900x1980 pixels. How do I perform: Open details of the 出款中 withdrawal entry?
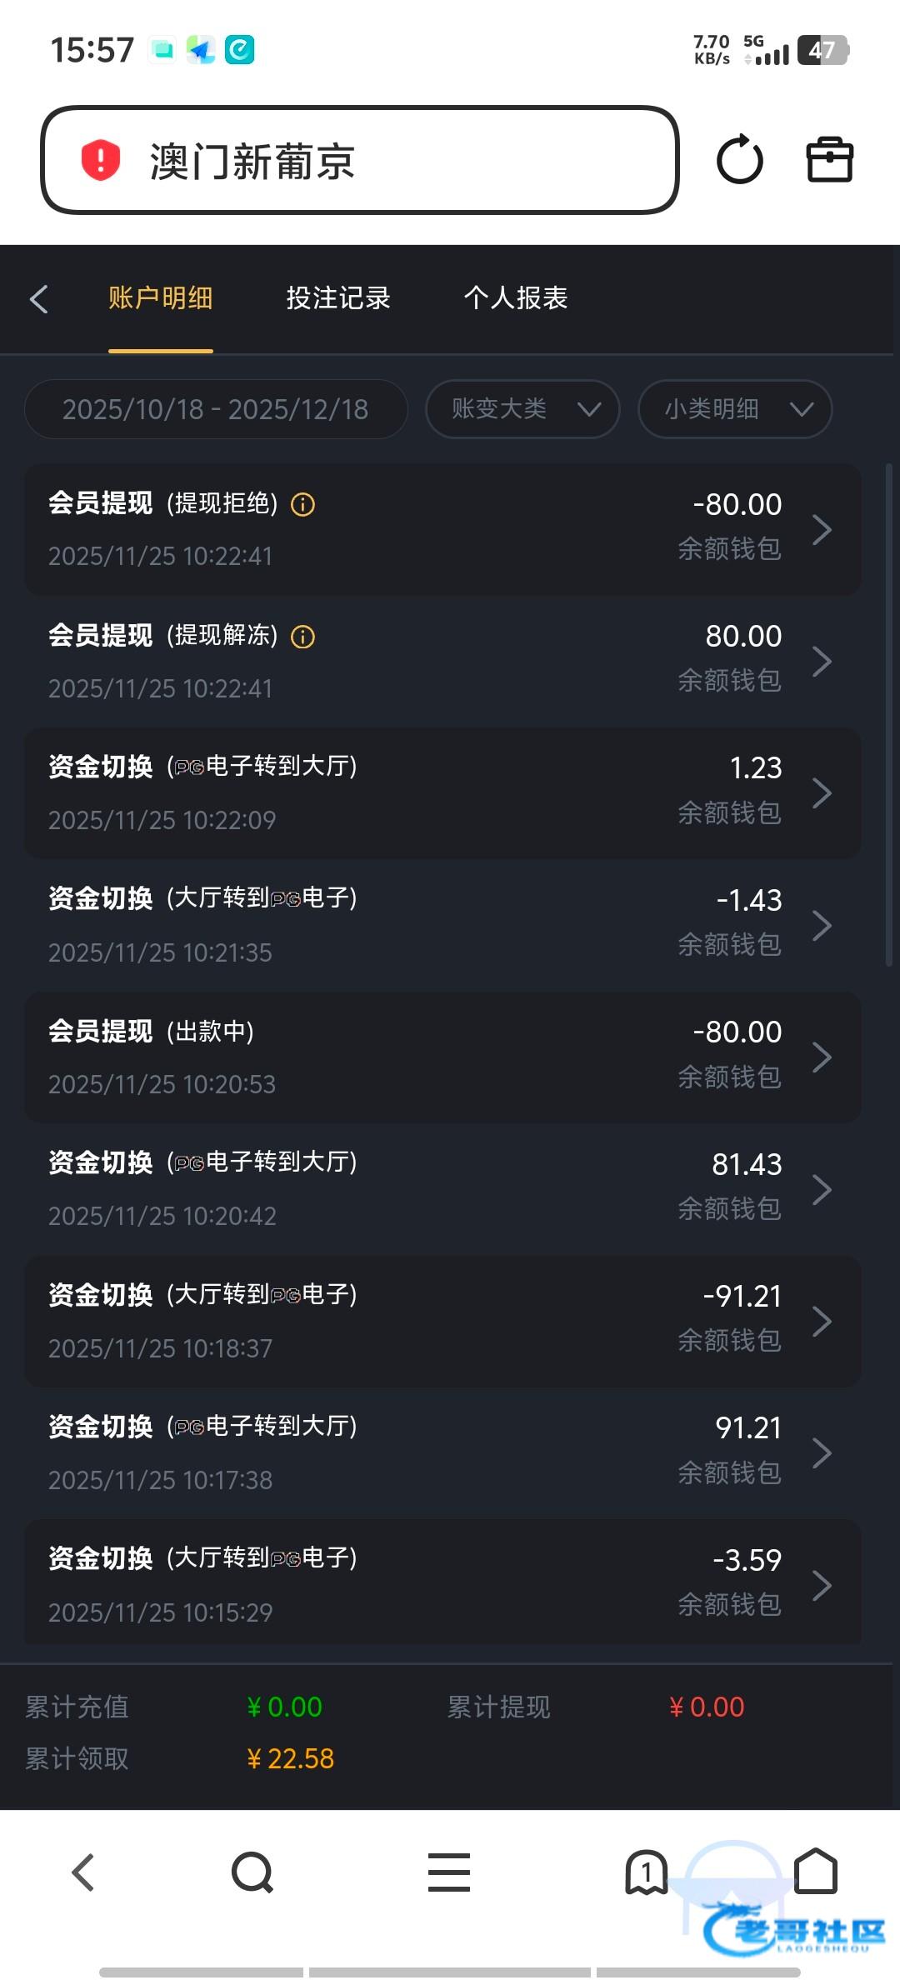click(x=442, y=1057)
